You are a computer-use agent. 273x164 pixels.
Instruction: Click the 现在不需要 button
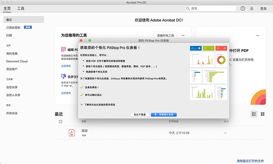(x=140, y=114)
